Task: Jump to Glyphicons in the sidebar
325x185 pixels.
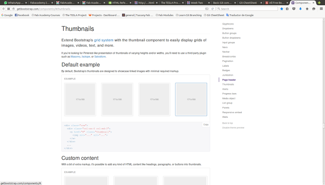Action: pyautogui.click(x=228, y=24)
